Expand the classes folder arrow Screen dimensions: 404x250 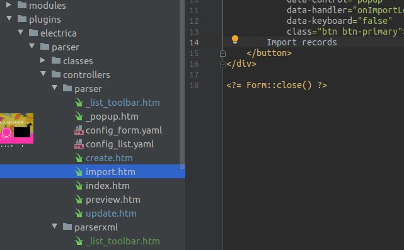pos(43,60)
